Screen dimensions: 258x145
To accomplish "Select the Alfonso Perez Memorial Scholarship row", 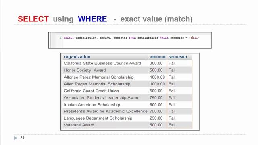I will coord(127,77).
